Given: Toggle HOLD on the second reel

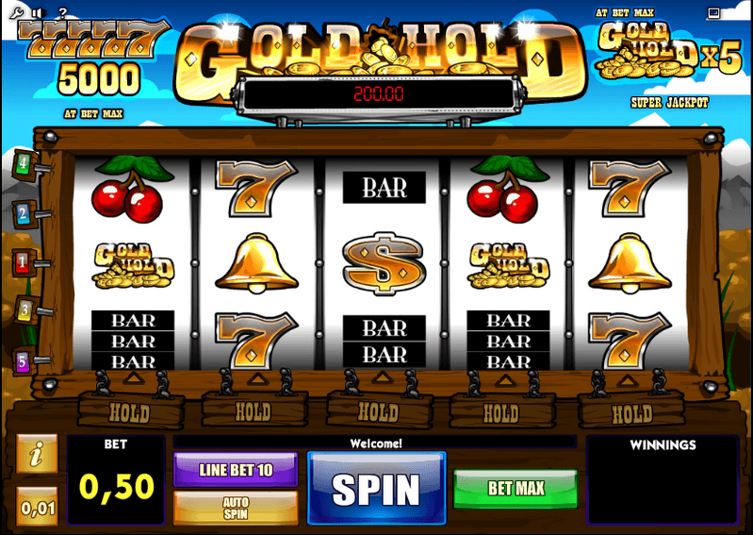Looking at the screenshot, I should pyautogui.click(x=254, y=411).
